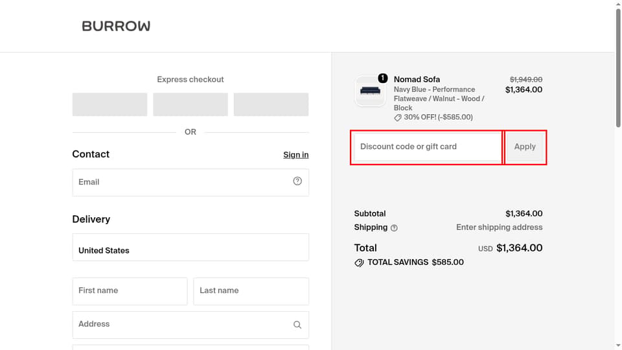Click the page vertical scrollbar thumb

[618, 67]
